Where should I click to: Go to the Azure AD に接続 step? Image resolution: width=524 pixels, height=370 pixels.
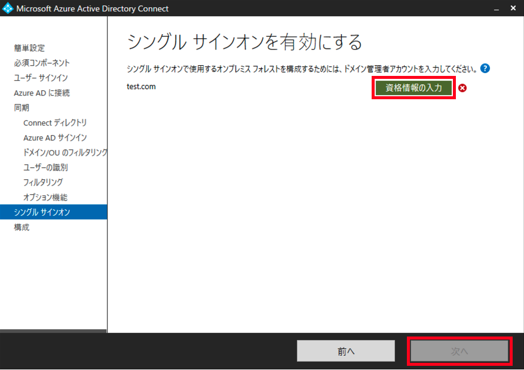pyautogui.click(x=42, y=93)
